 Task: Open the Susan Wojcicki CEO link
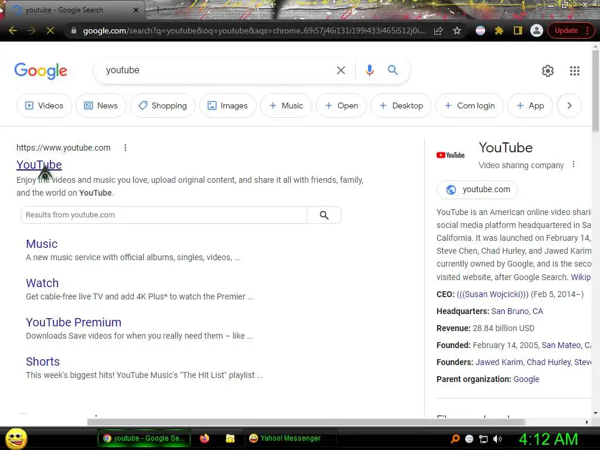pyautogui.click(x=492, y=294)
